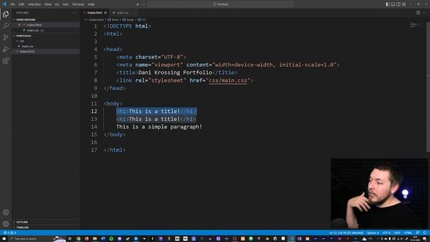Open the Extensions view
Image resolution: width=430 pixels, height=242 pixels.
6,61
